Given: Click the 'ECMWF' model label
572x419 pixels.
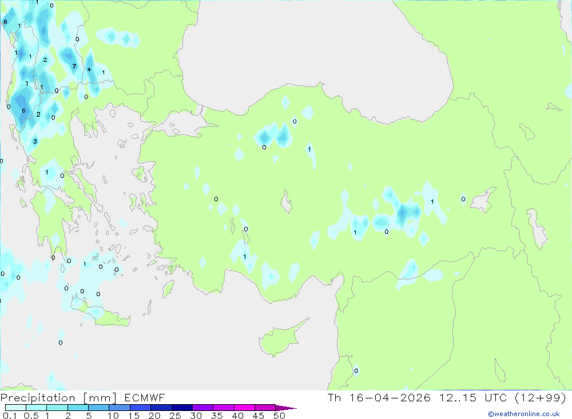Looking at the screenshot, I should pyautogui.click(x=145, y=397).
